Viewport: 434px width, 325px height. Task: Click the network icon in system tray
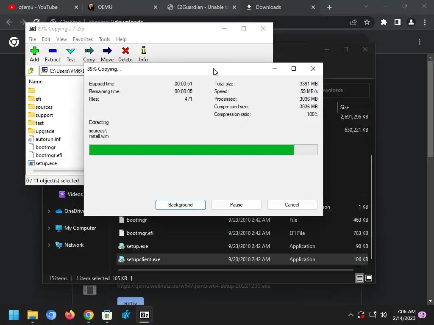(x=373, y=315)
